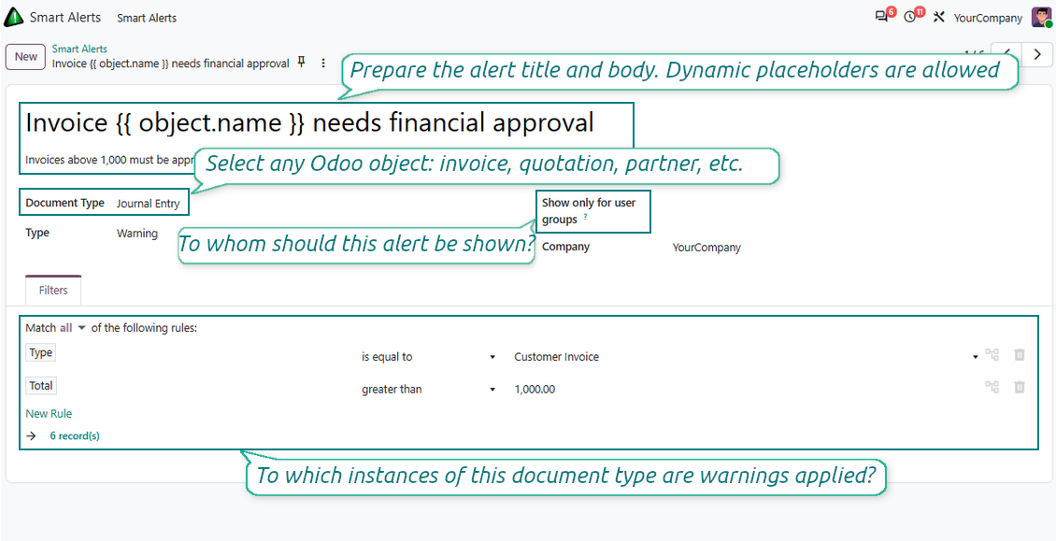Create a new alert with New button

[25, 57]
